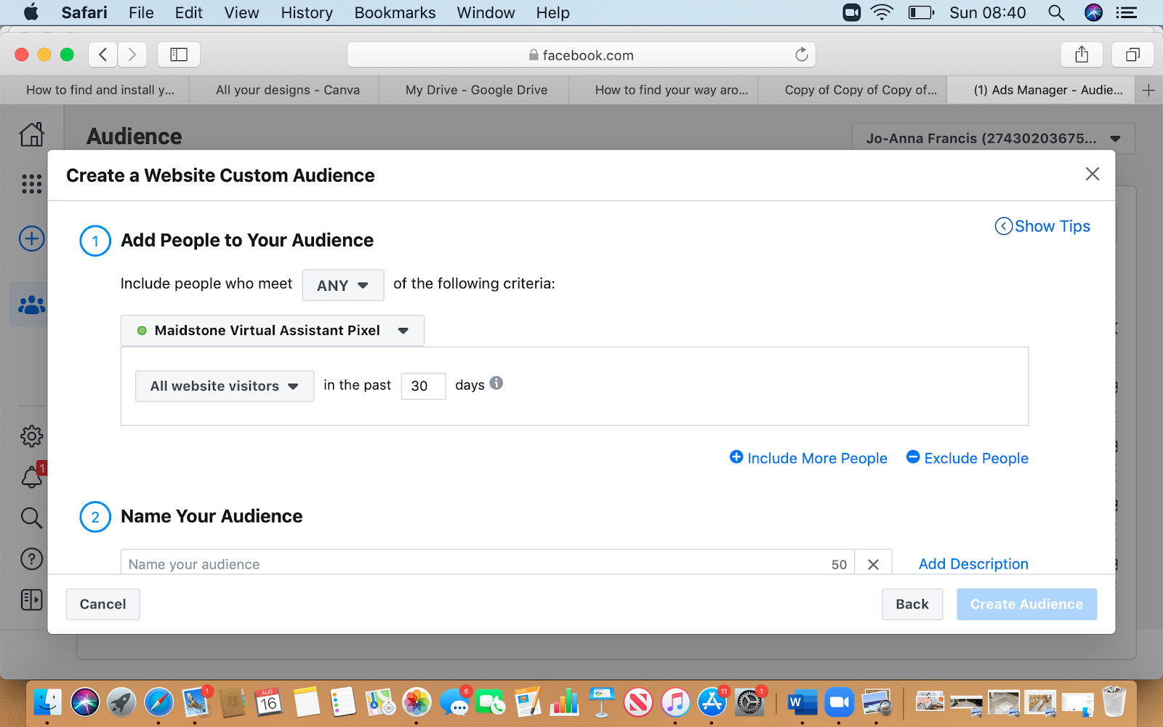Image resolution: width=1163 pixels, height=727 pixels.
Task: Open the Safari File menu
Action: (141, 12)
